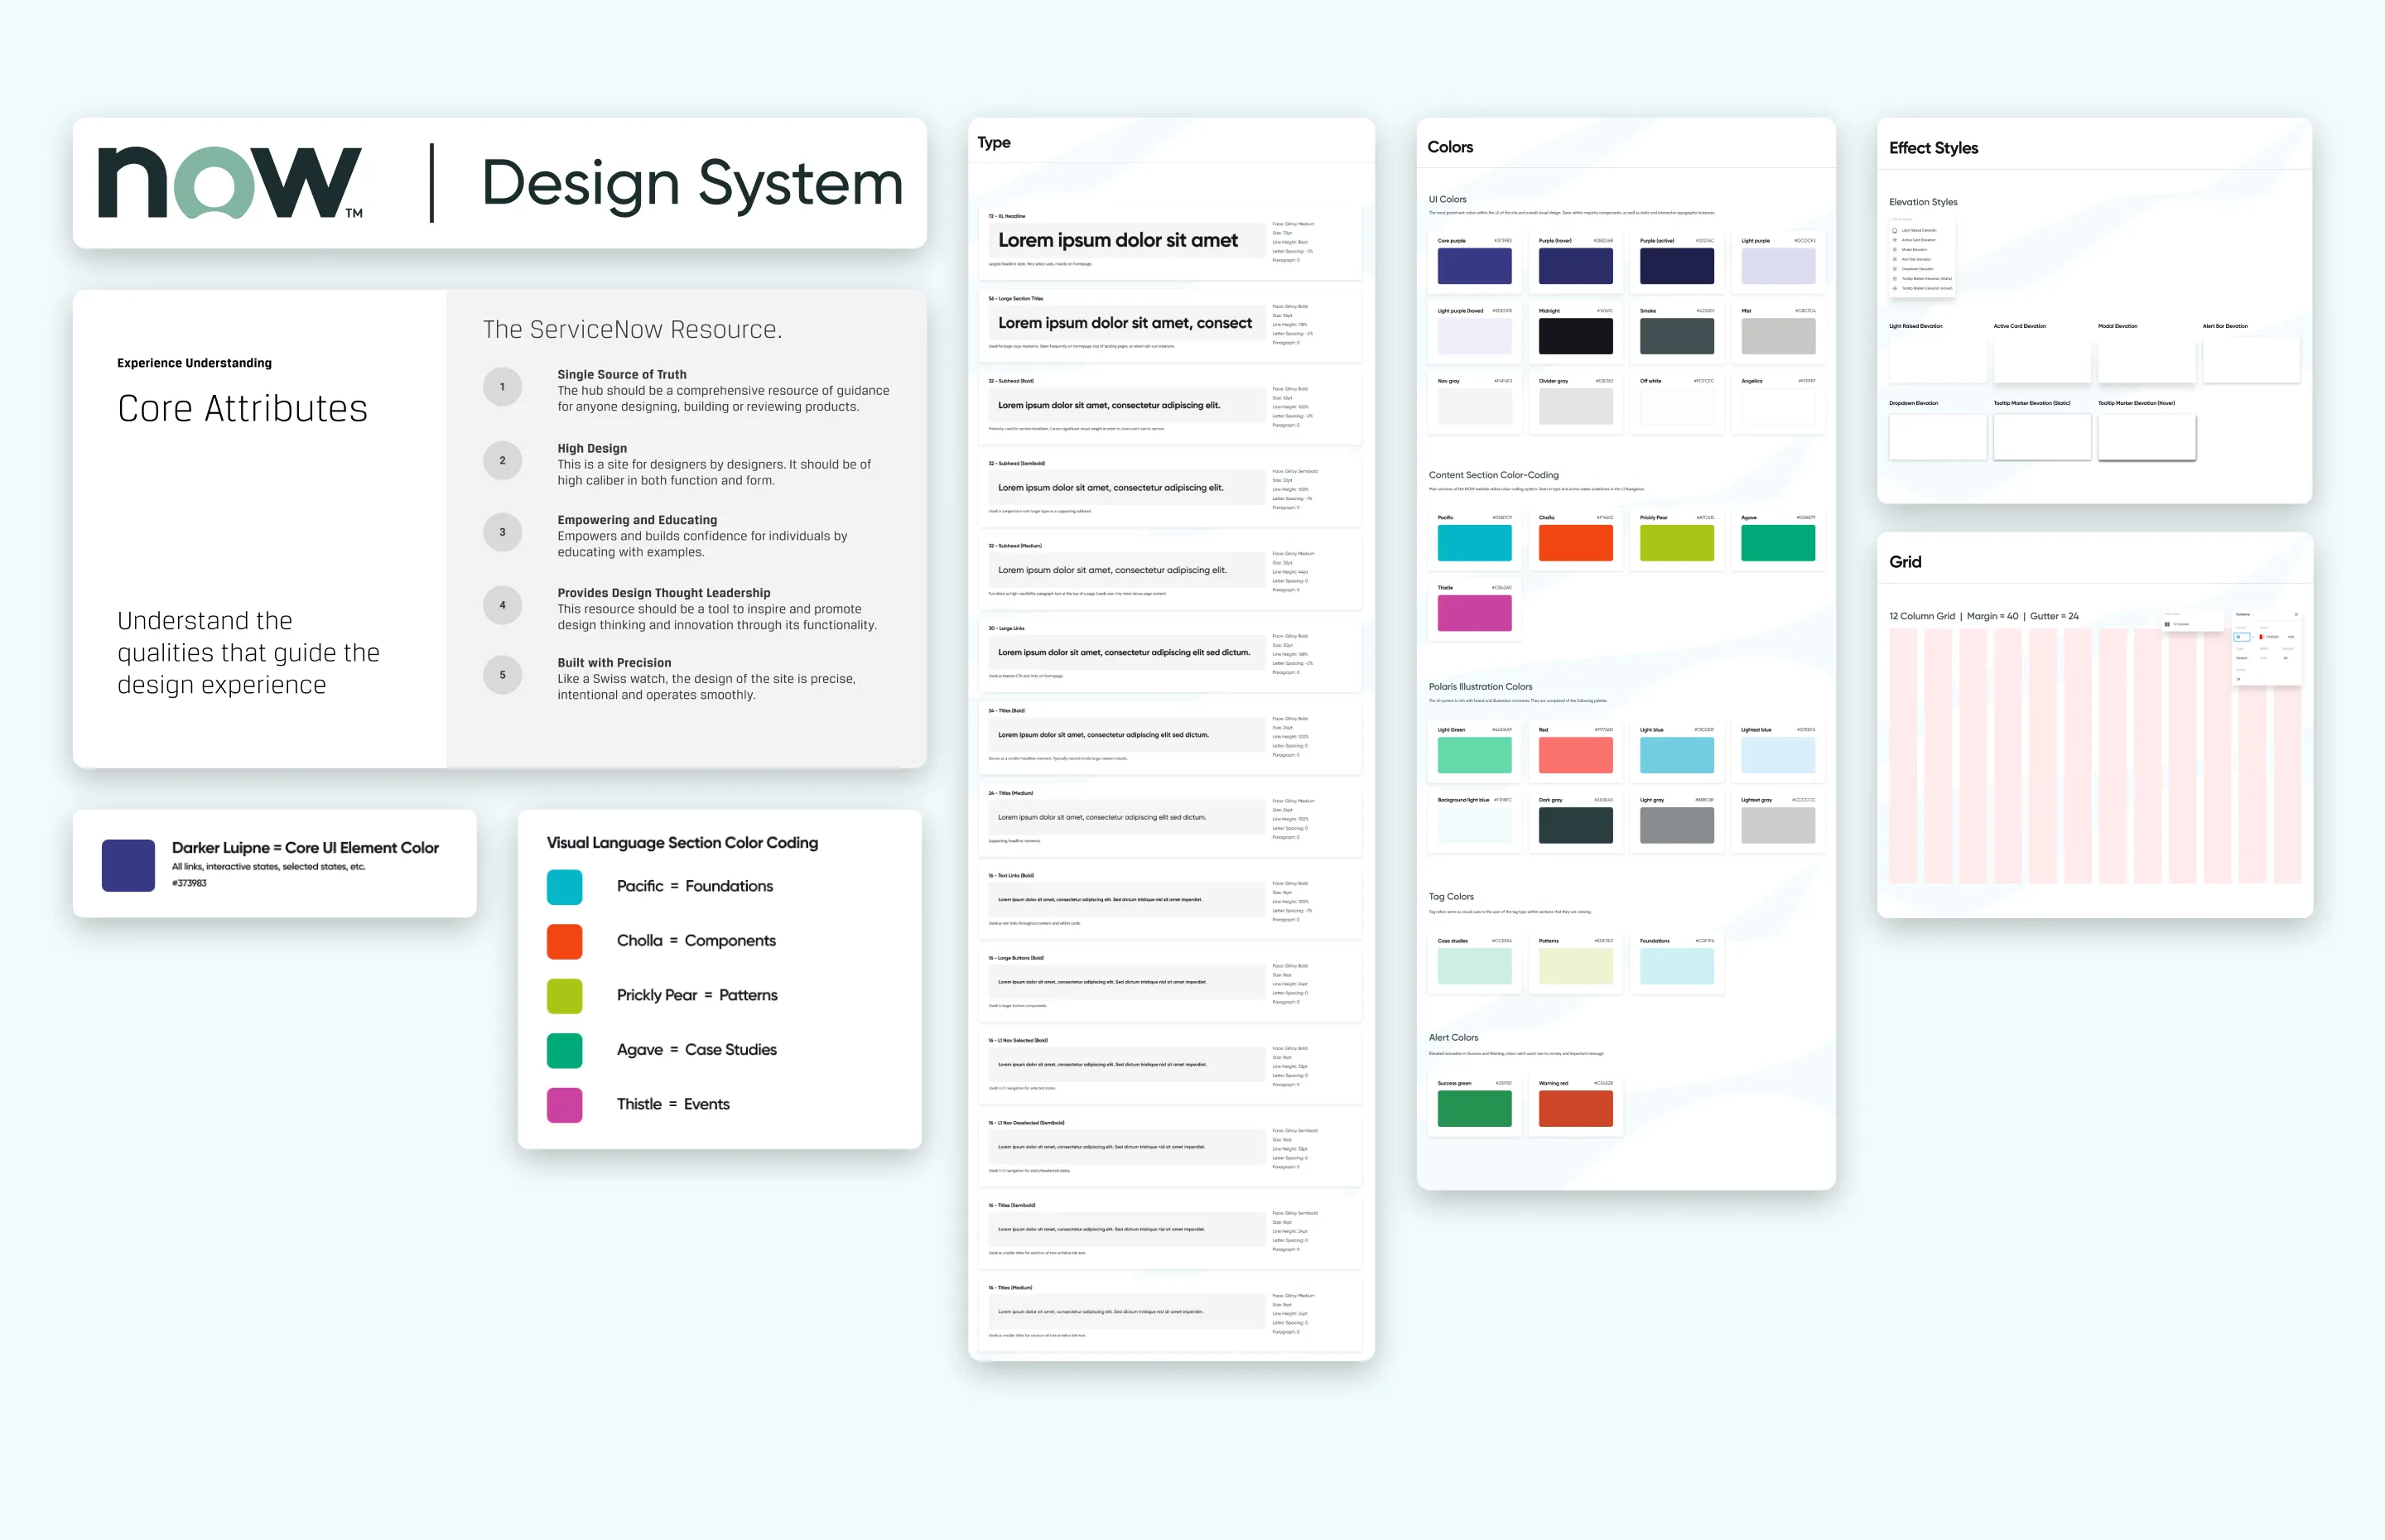Select the Prickly Pear swatch in Visual Language card
Image resolution: width=2385 pixels, height=1540 pixels.
pos(565,996)
